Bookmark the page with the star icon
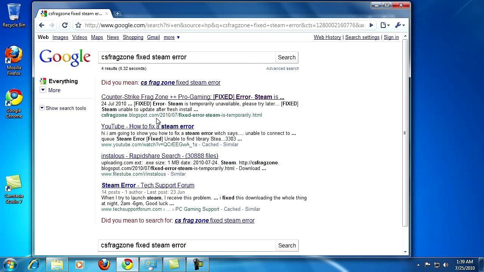484x272 pixels. (78, 25)
